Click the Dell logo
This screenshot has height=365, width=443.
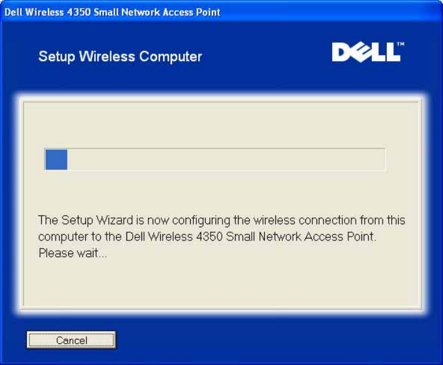[366, 52]
